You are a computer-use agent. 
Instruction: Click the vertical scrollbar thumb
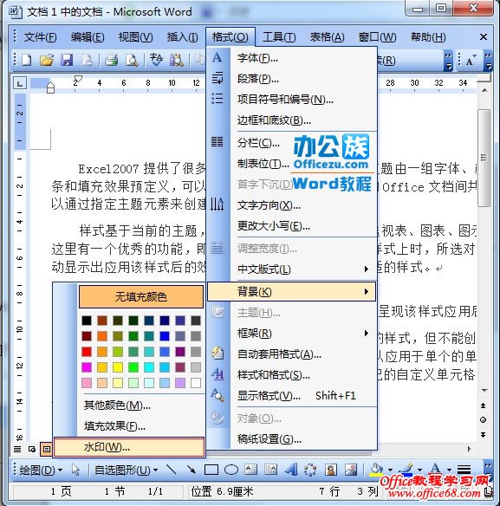pyautogui.click(x=484, y=158)
